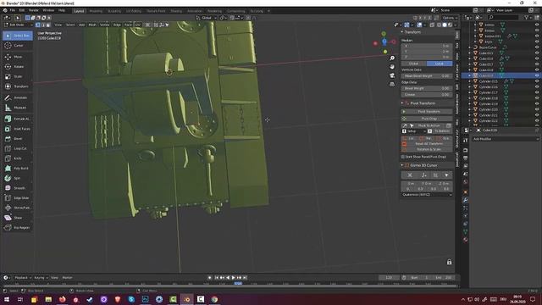Open the Keying dropdown in timeline
This screenshot has width=542, height=305.
pos(41,278)
